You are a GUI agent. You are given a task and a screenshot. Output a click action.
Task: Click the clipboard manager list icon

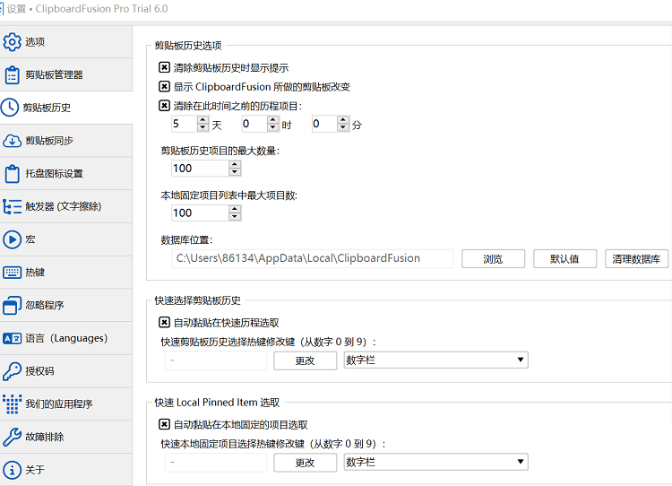point(12,74)
